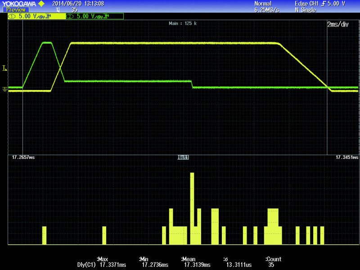The height and width of the screenshot is (270, 360).
Task: Click the ground reference marker on left edge
Action: 4,90
